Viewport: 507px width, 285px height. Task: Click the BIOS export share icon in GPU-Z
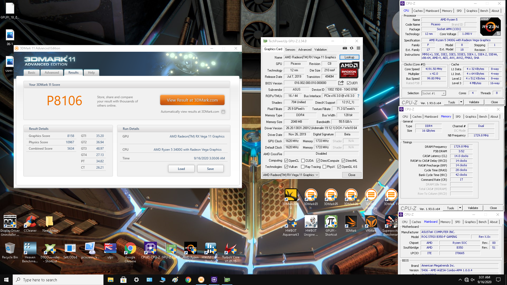click(x=341, y=83)
